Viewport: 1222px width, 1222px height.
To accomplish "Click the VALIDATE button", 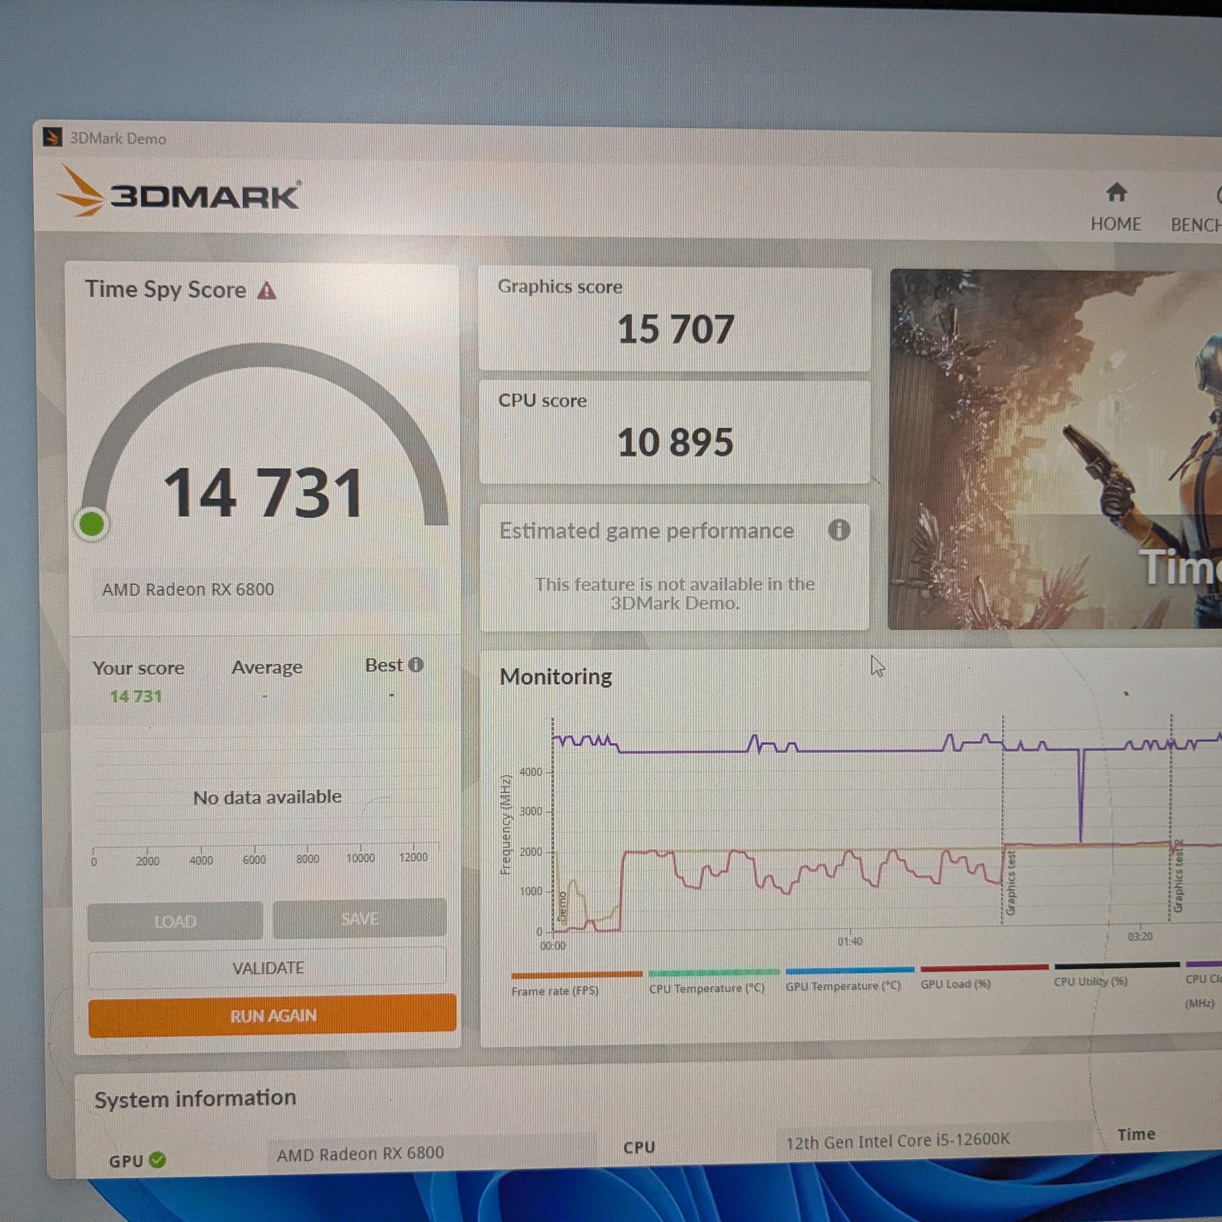I will [267, 968].
